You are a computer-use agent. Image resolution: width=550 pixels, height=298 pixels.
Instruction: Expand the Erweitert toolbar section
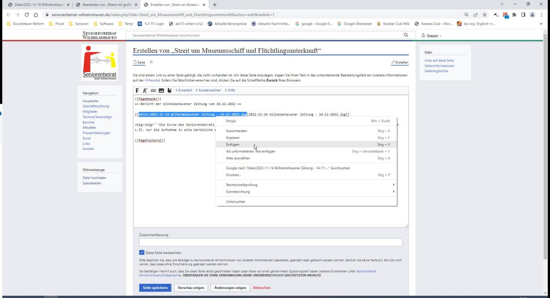click(x=183, y=90)
